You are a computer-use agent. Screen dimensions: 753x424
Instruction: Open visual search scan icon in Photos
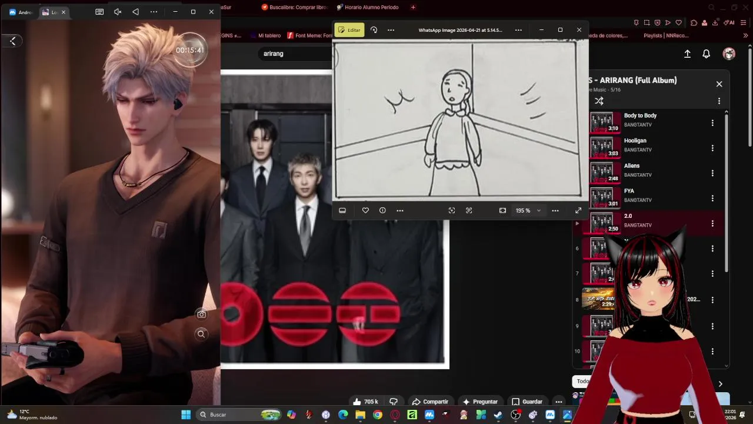pos(452,210)
